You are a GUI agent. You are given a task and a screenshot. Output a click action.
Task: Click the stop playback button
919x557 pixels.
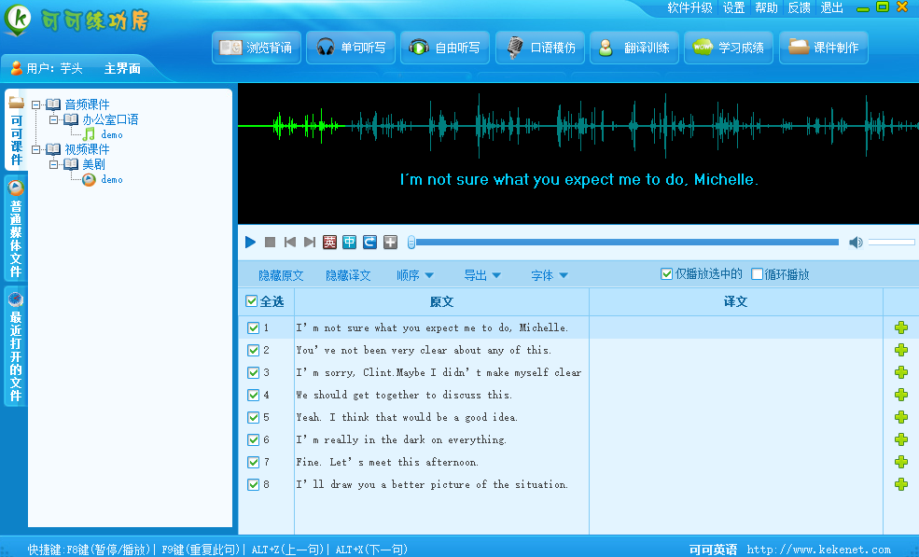(271, 243)
